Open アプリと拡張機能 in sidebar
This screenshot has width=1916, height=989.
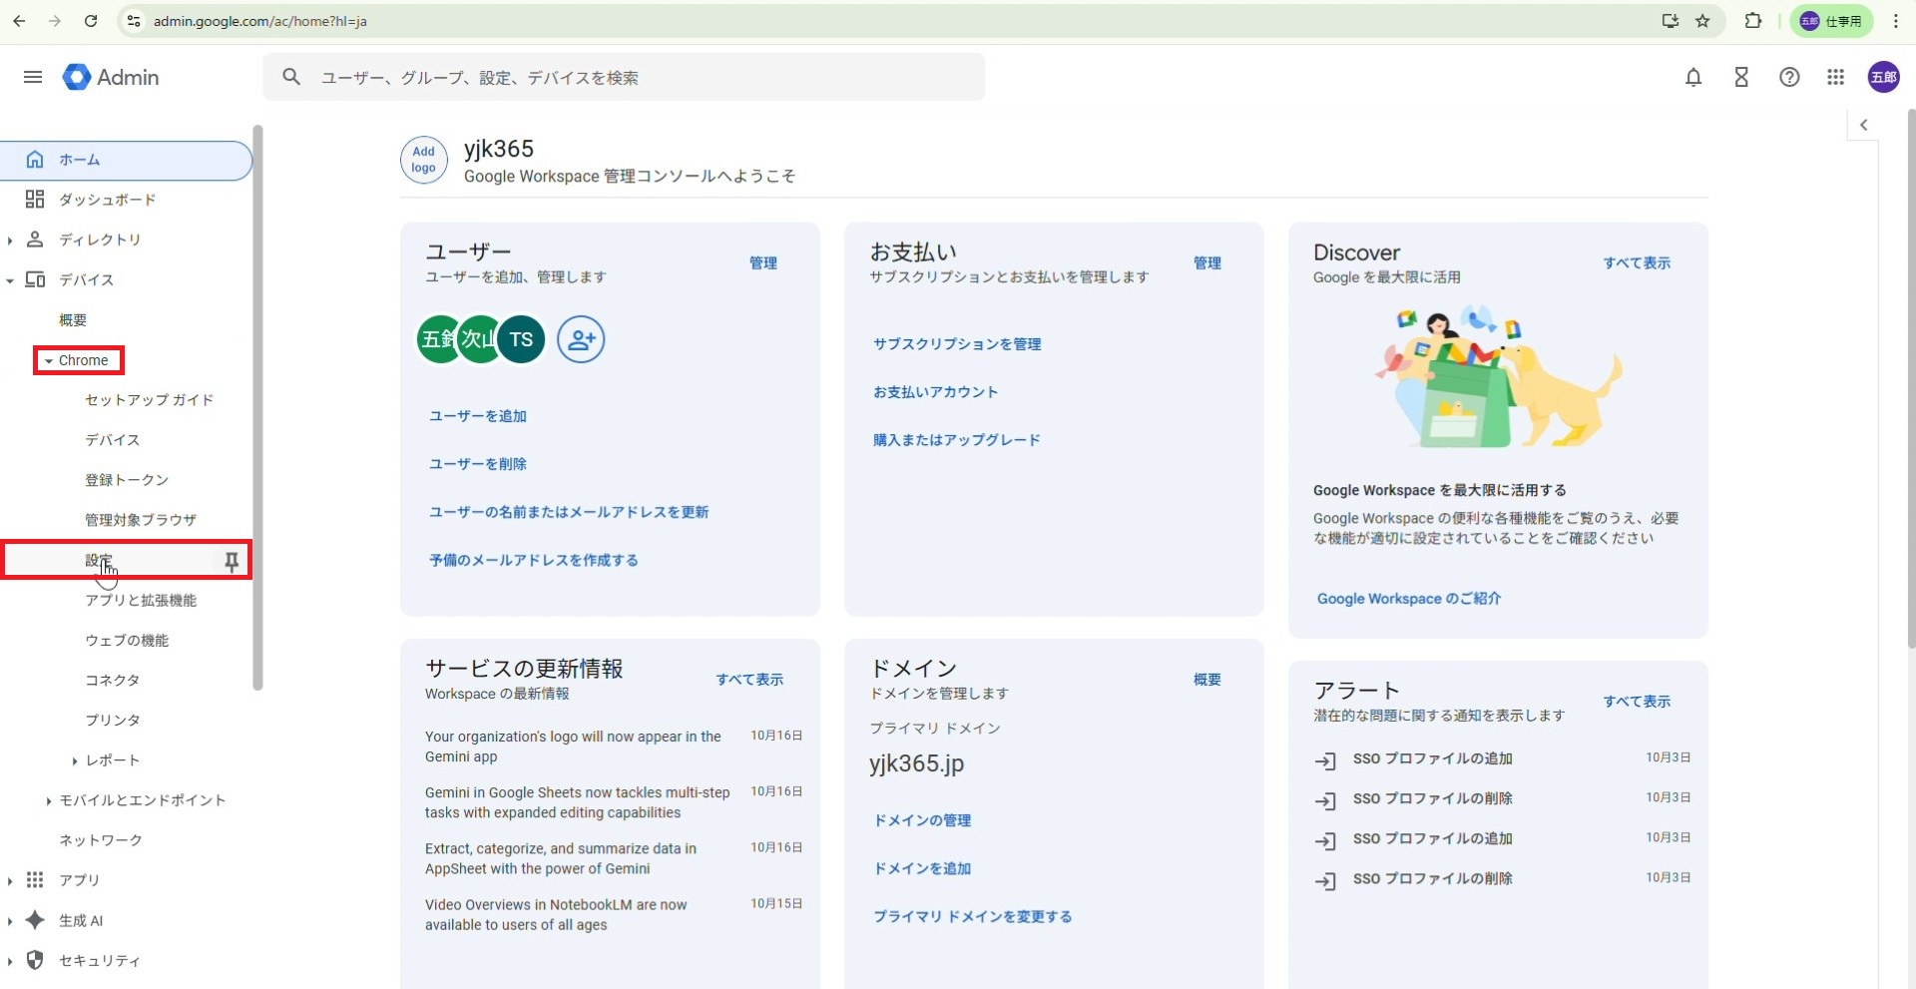[141, 600]
